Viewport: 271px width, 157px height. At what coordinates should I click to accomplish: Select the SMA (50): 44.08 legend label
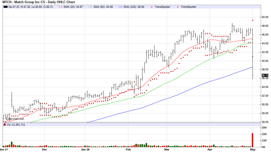tap(103, 7)
